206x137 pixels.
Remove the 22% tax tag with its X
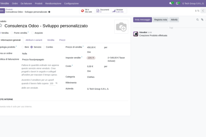(x=93, y=58)
